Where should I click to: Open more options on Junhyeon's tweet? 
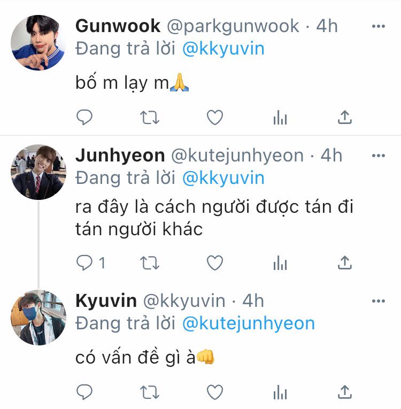[x=379, y=156]
